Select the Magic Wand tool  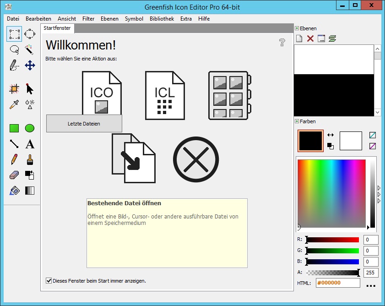tap(30, 49)
